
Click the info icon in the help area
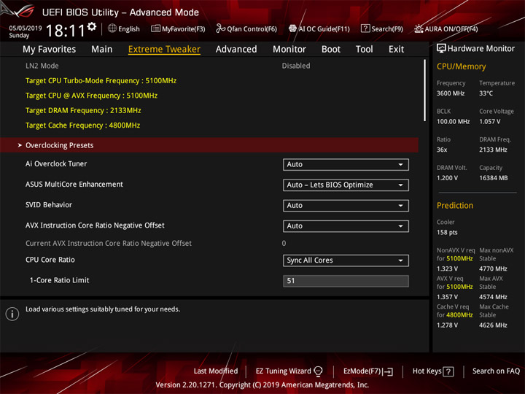point(12,314)
